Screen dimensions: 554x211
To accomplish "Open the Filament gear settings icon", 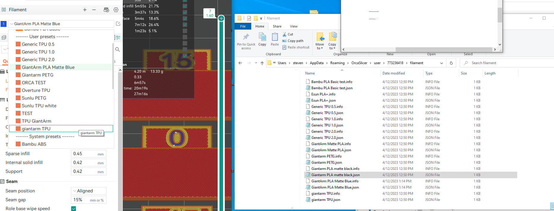I will pos(116,10).
